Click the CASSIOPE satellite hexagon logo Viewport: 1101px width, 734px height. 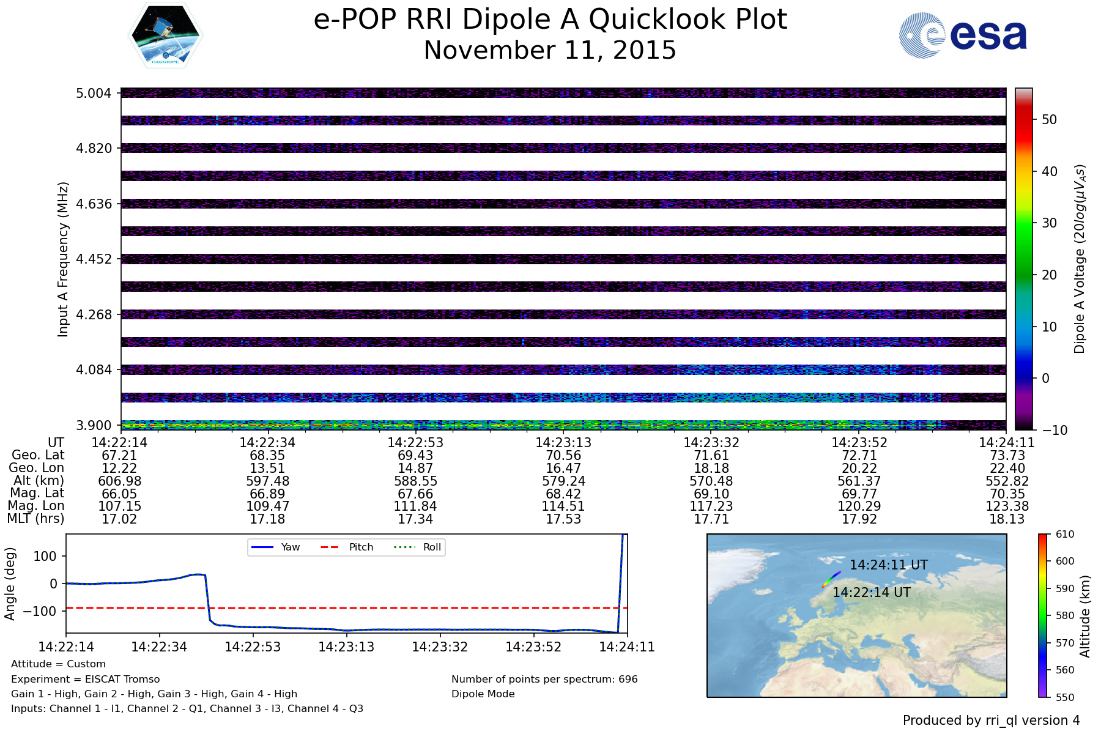pos(165,35)
